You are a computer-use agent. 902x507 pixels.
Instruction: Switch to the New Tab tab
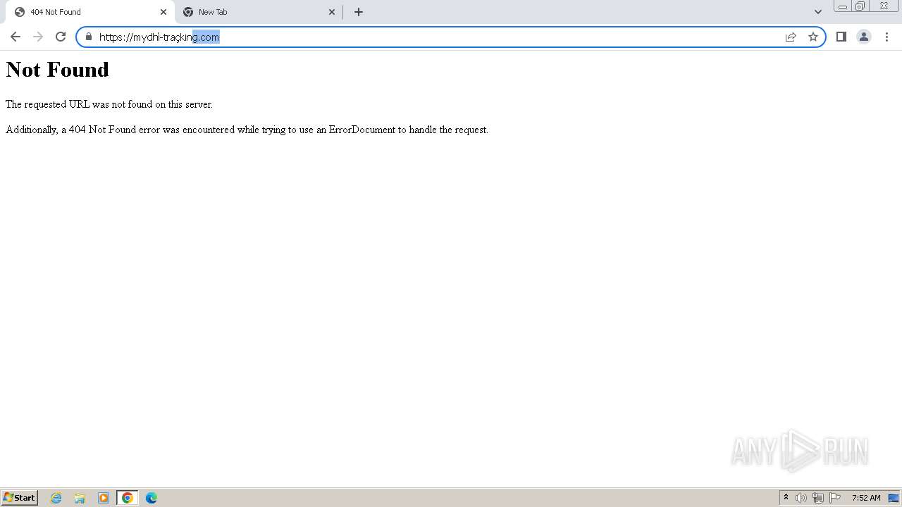258,12
